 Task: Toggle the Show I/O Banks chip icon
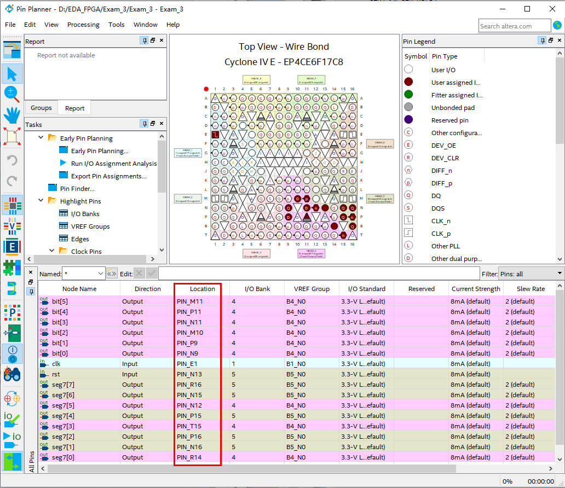[13, 205]
